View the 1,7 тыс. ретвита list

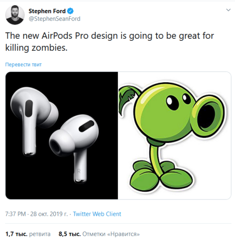tap(28, 234)
